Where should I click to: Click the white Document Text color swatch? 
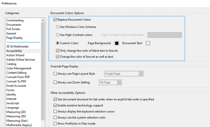coord(148,43)
